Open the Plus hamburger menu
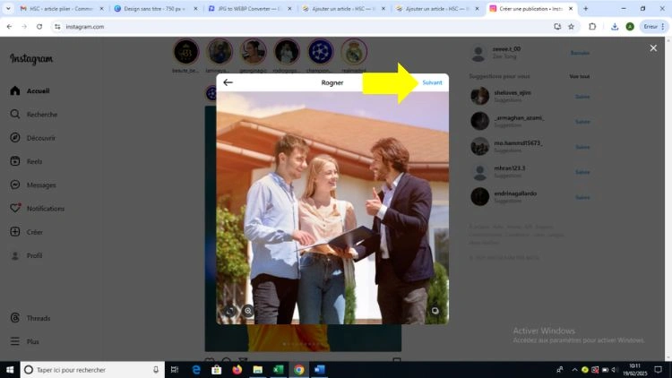The height and width of the screenshot is (378, 672). 24,341
